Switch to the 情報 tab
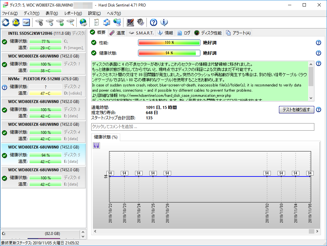This screenshot has width=327, height=246. [165, 33]
